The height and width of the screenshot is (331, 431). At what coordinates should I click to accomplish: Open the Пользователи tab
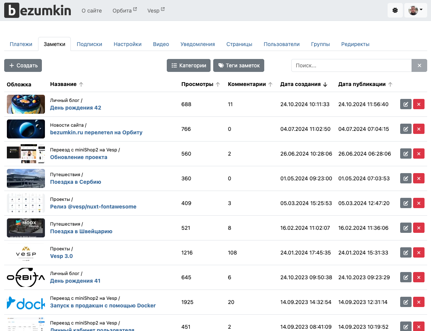tap(281, 44)
